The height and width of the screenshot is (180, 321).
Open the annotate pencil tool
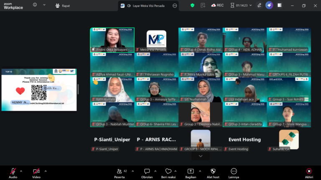point(259,5)
